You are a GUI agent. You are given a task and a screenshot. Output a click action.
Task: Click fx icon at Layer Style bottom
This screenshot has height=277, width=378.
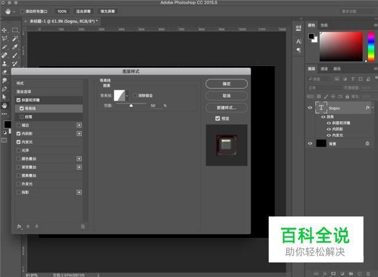click(x=19, y=226)
